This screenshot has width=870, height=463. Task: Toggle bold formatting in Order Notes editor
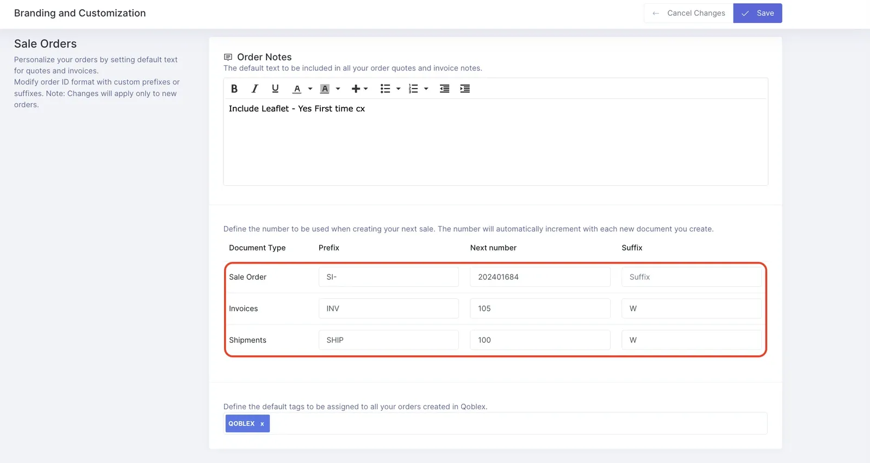pos(234,89)
